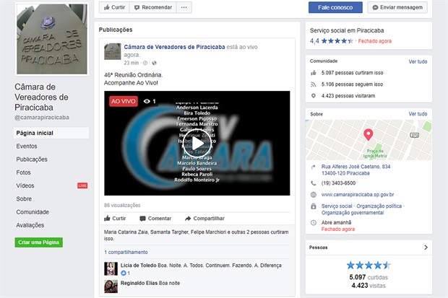This screenshot has height=298, width=448.
Task: Click the Recomendar button
Action: tap(153, 7)
